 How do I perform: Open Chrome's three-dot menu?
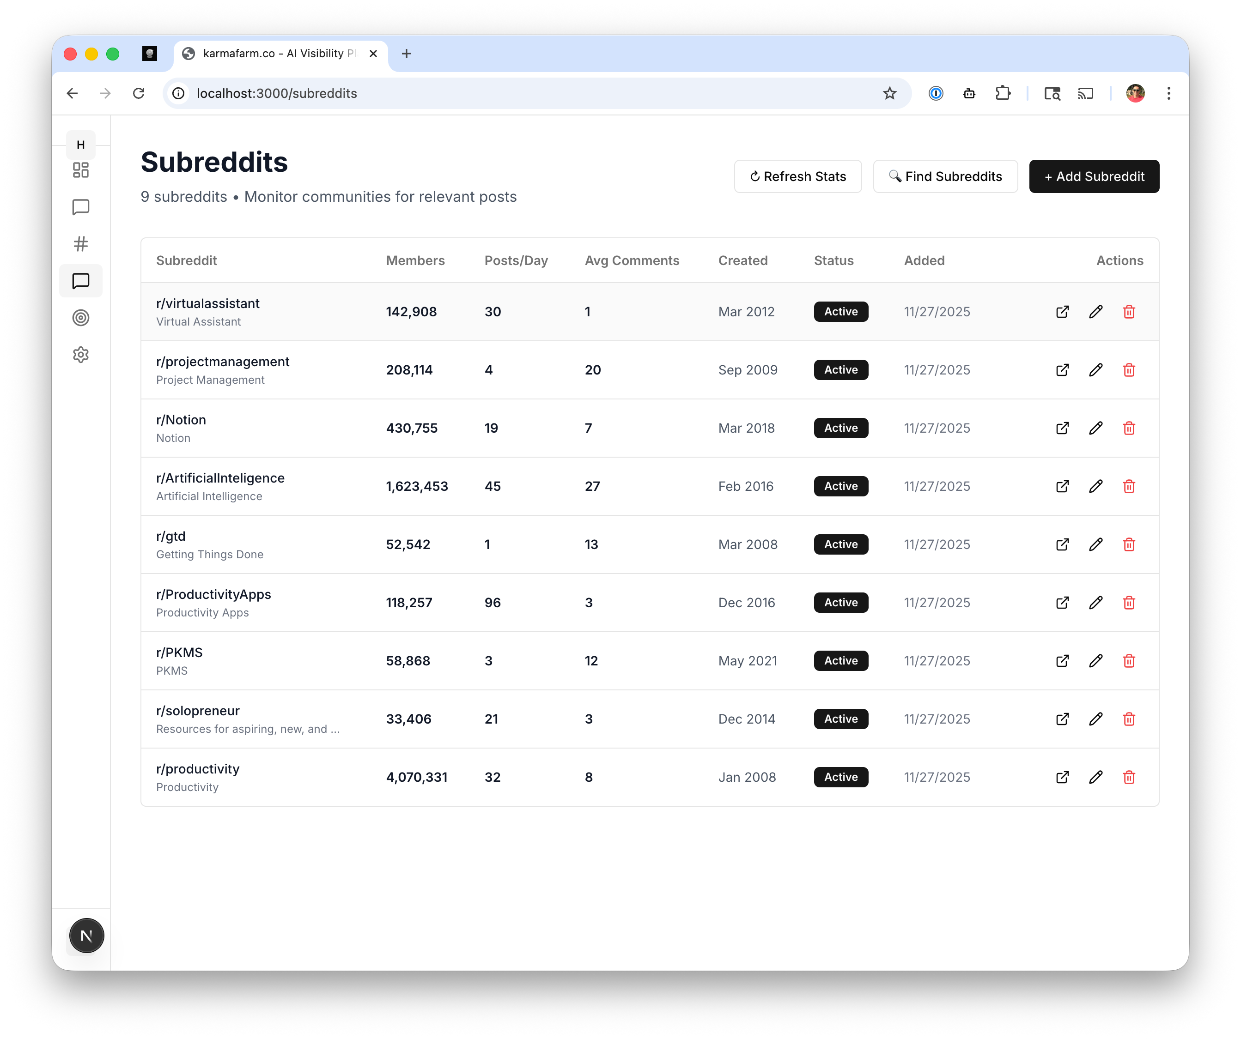[1168, 93]
